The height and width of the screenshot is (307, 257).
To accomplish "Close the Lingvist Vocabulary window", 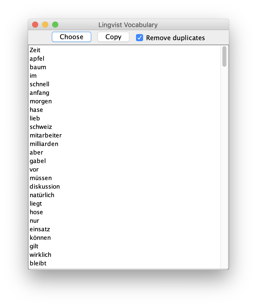I will [x=35, y=25].
